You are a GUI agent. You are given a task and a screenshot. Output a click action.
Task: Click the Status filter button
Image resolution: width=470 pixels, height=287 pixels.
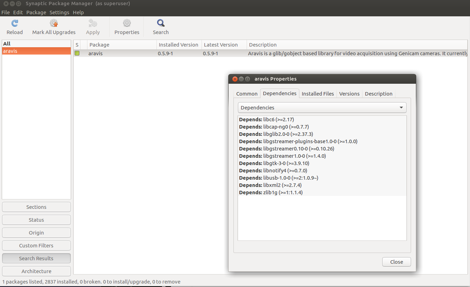(36, 220)
